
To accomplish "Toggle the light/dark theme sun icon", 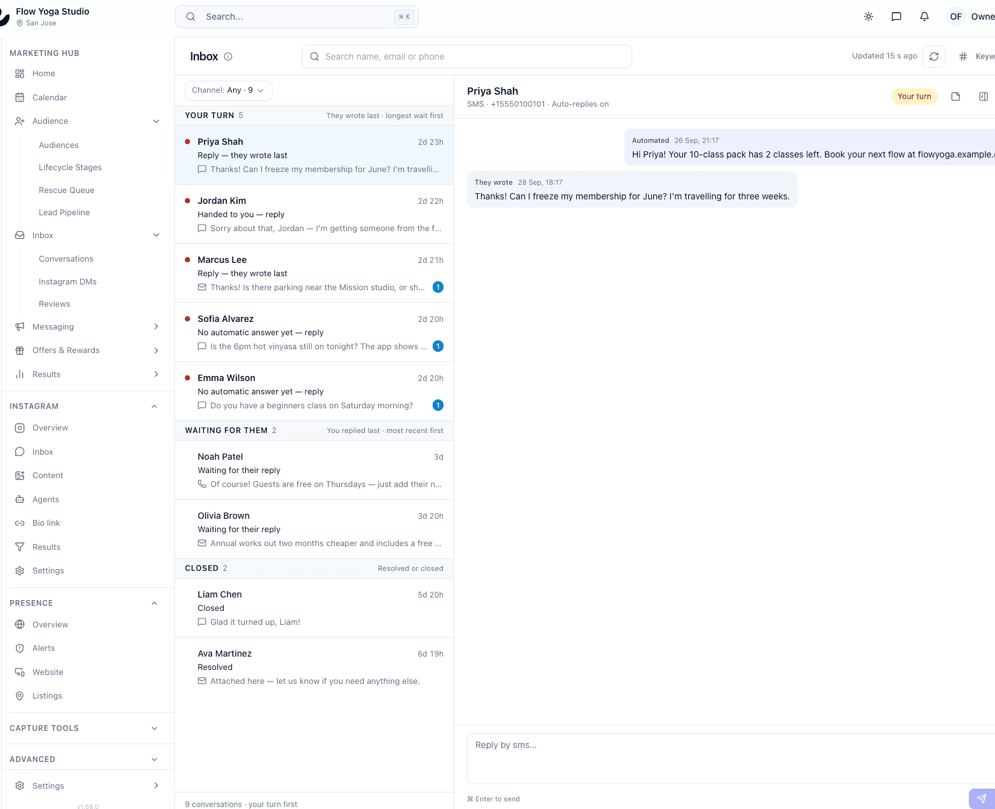I will (869, 17).
